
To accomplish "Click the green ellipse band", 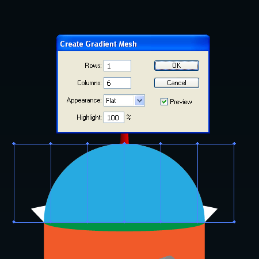I will pyautogui.click(x=124, y=227).
